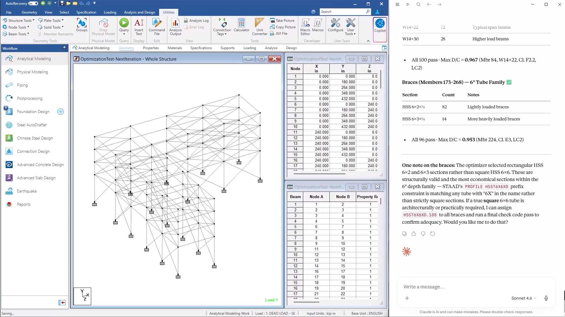Toggle the page layout icon beside Design

384,48
